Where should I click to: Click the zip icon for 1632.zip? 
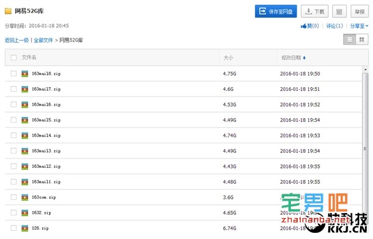(x=25, y=213)
